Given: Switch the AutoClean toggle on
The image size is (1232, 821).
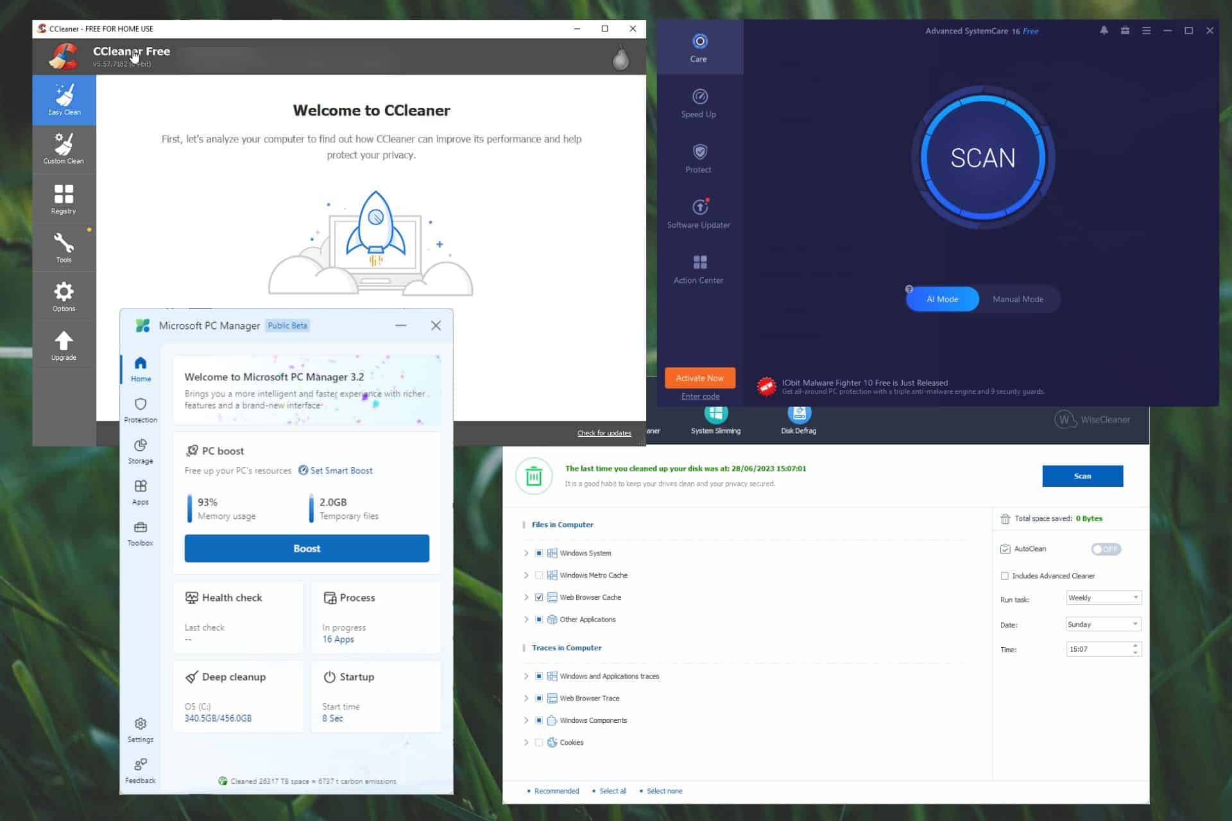Looking at the screenshot, I should point(1106,549).
